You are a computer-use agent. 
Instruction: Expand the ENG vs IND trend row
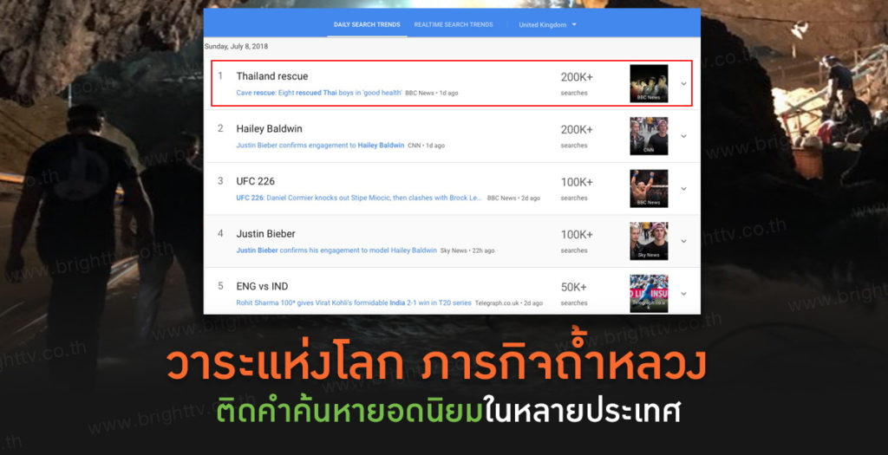tap(683, 294)
